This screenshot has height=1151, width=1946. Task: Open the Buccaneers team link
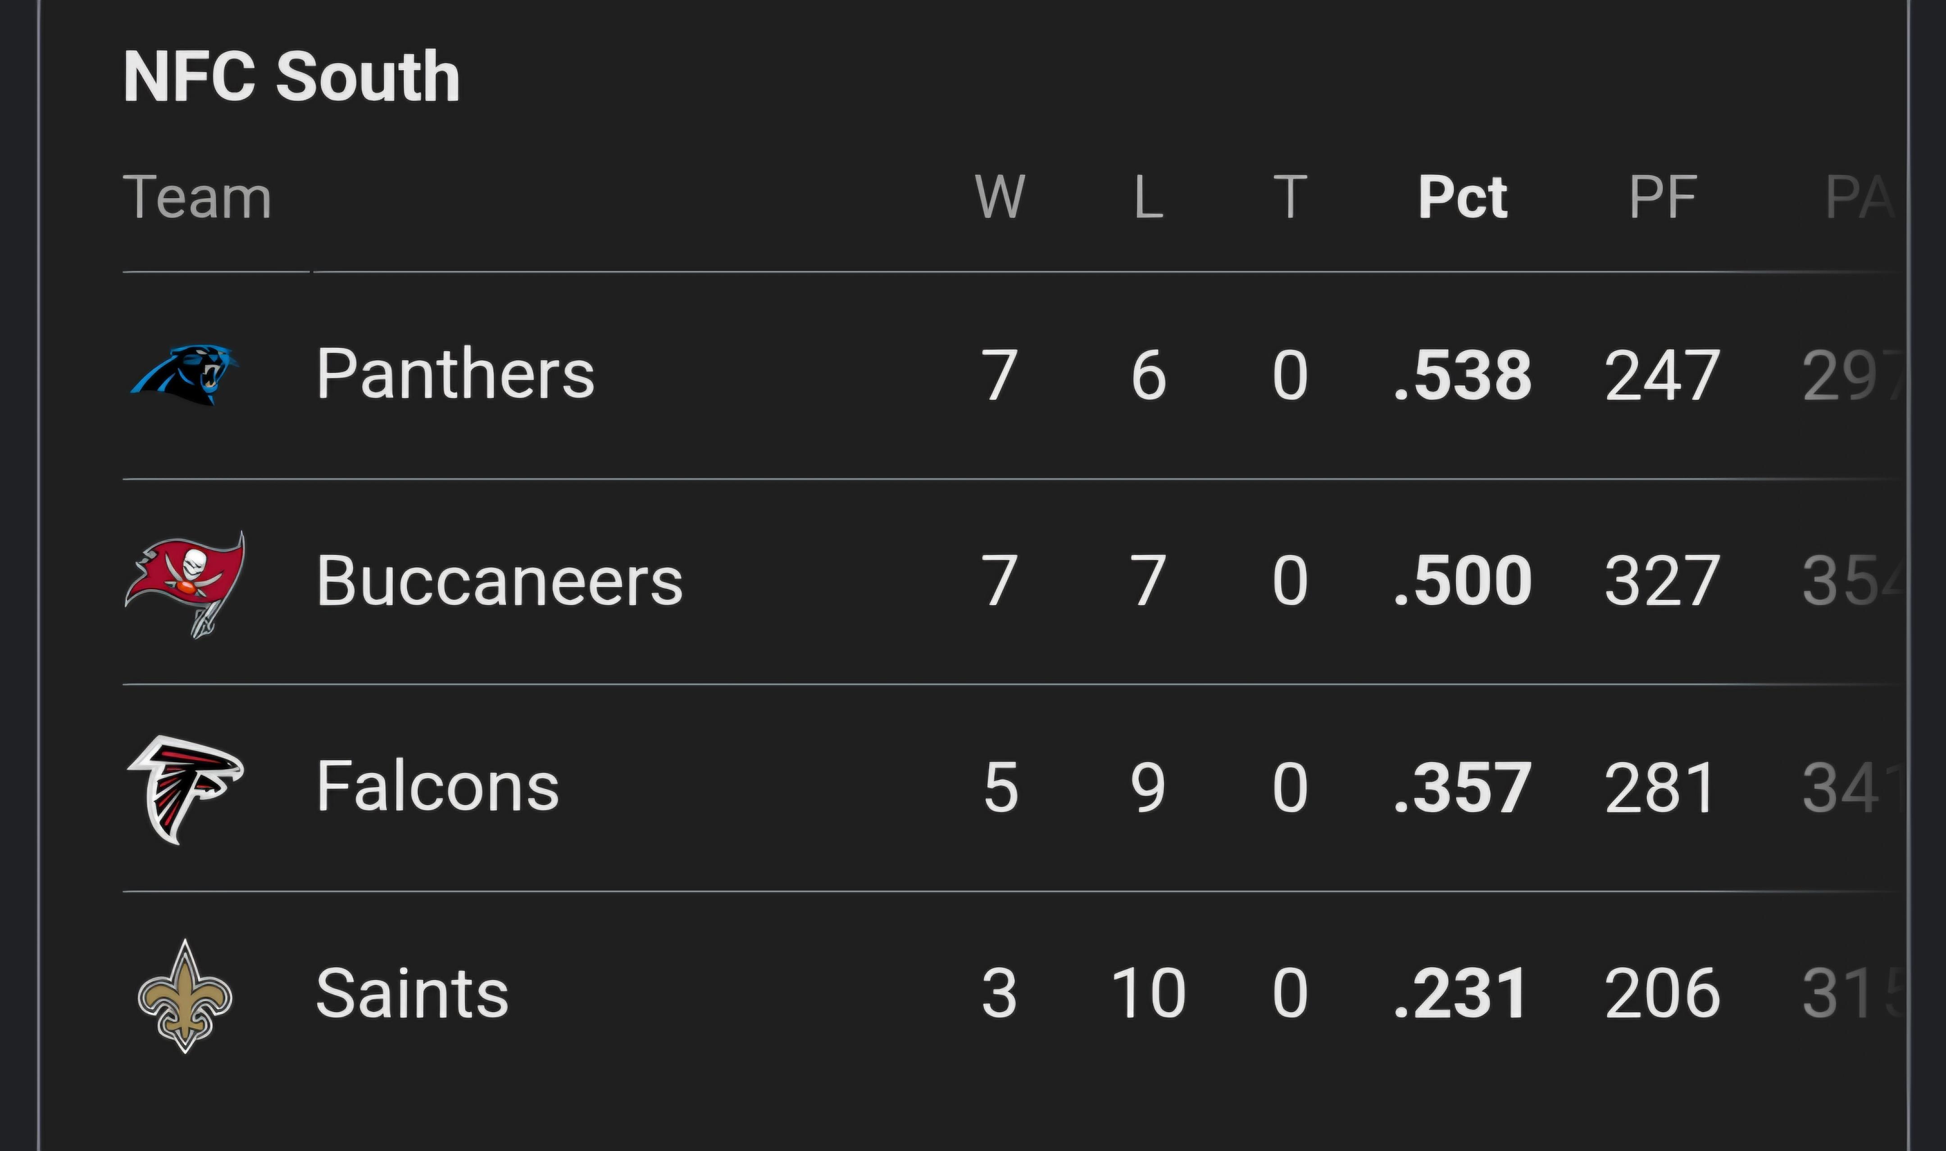pos(500,581)
